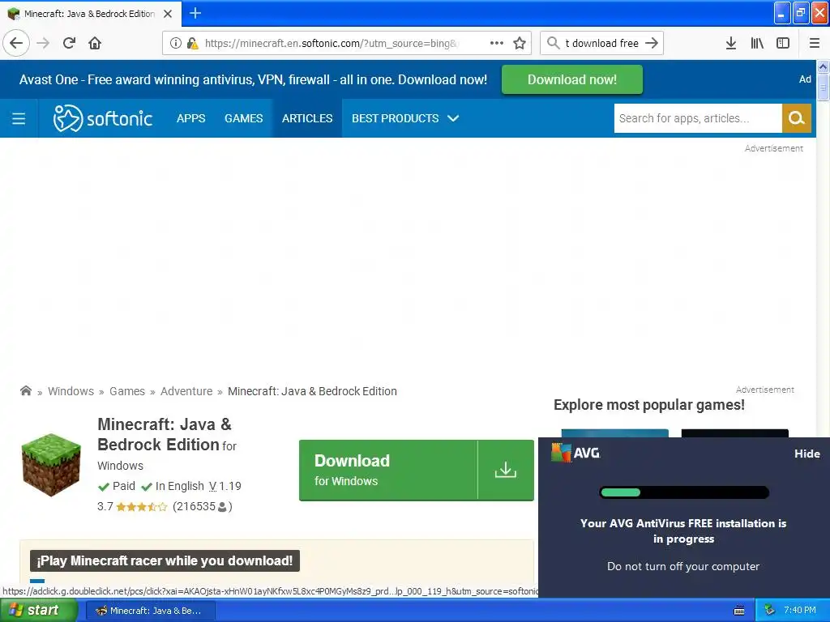Submit browser search with the arrow button
The width and height of the screenshot is (830, 622).
tap(652, 43)
